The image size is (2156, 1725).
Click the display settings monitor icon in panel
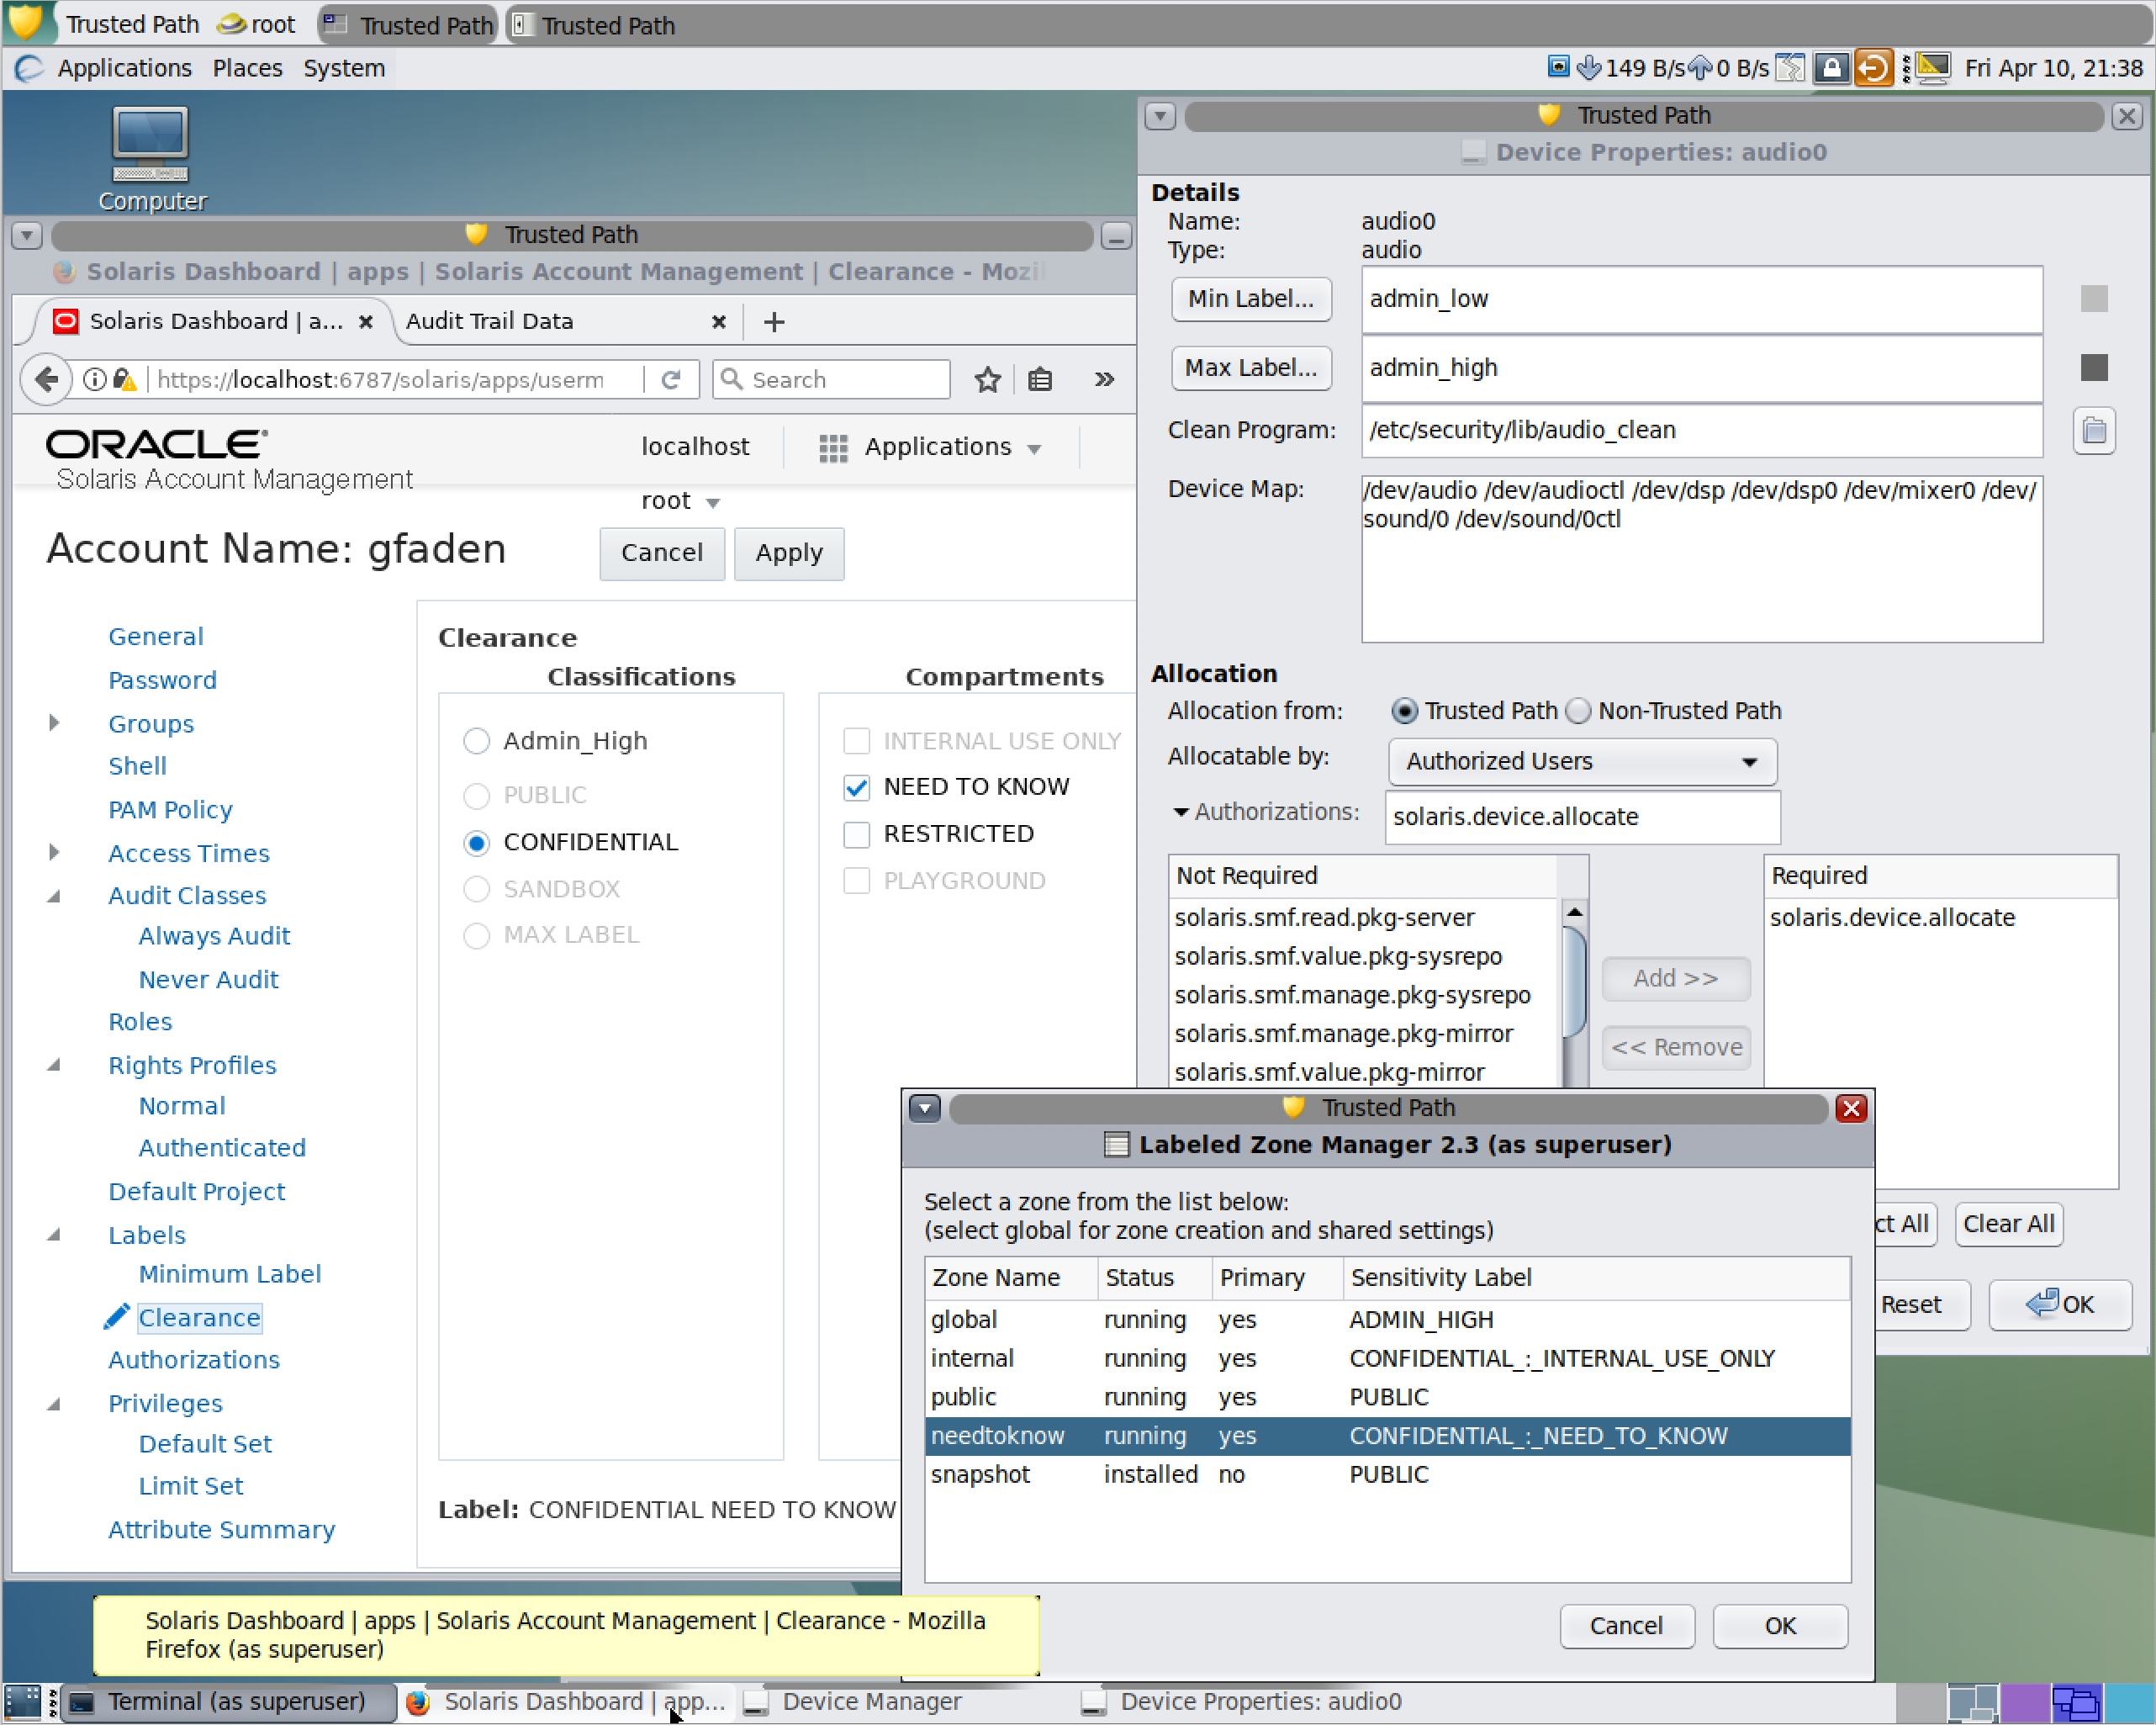(x=1934, y=68)
